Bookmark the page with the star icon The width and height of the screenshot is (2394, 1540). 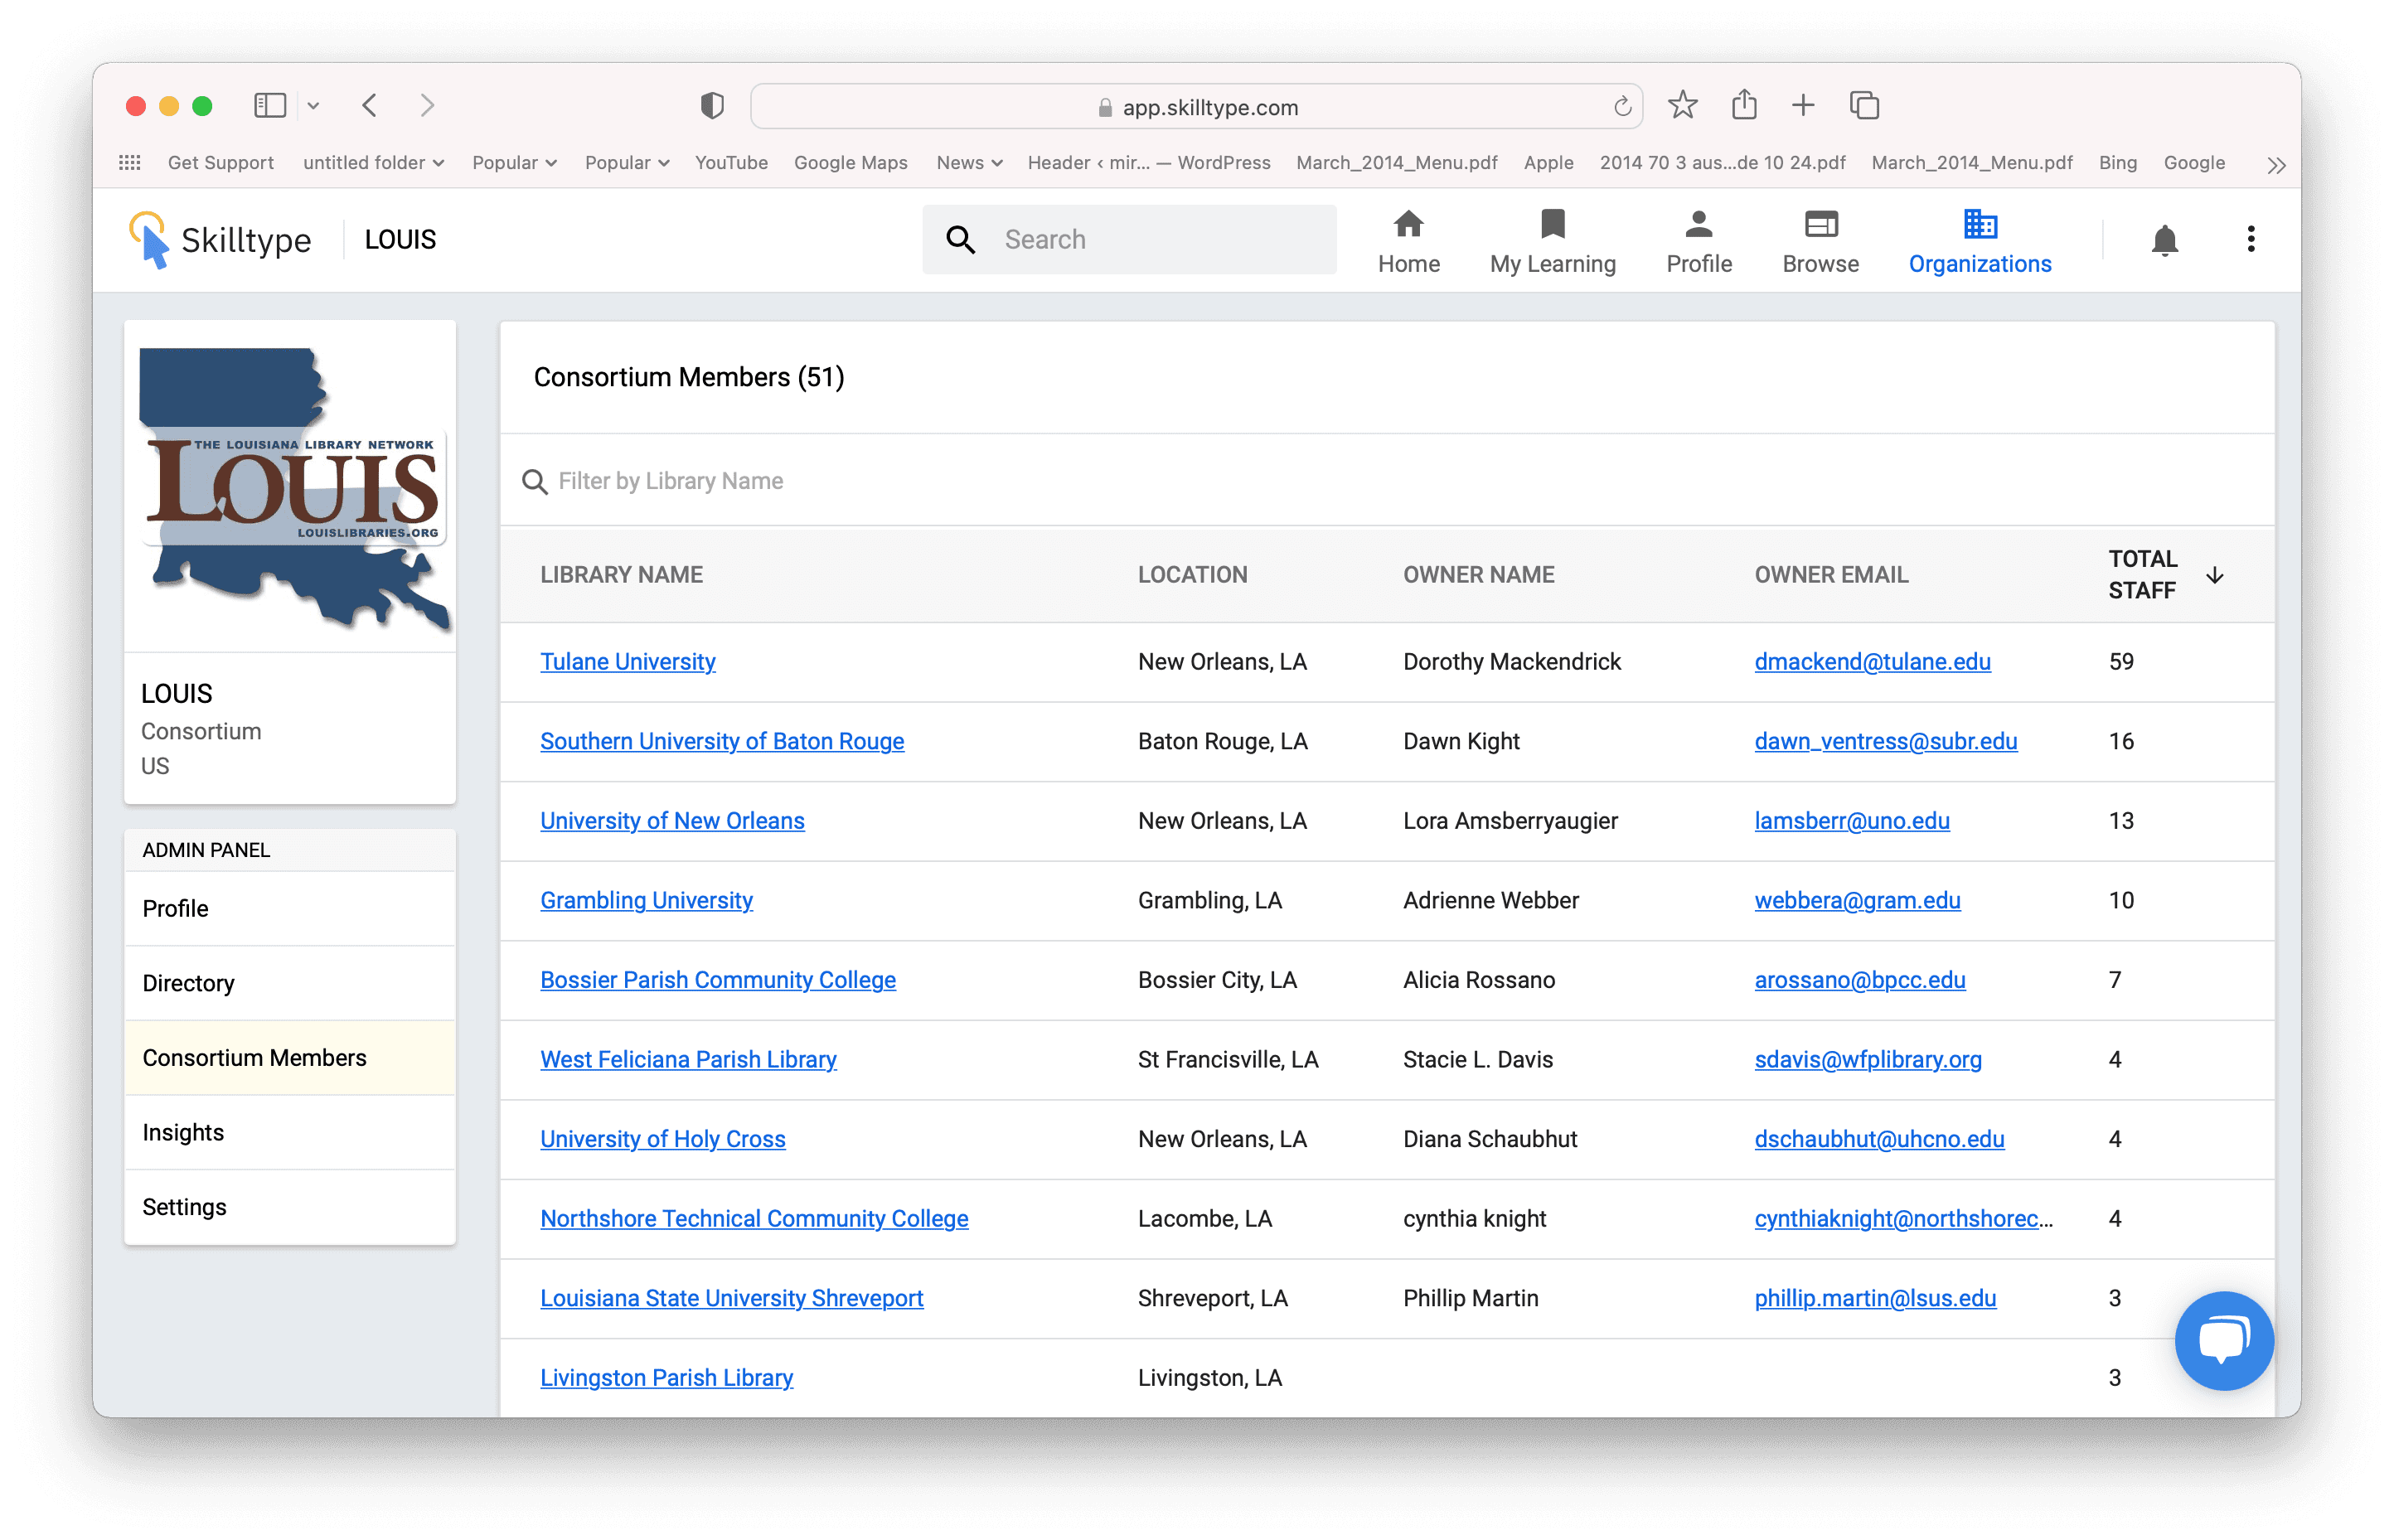tap(1682, 105)
